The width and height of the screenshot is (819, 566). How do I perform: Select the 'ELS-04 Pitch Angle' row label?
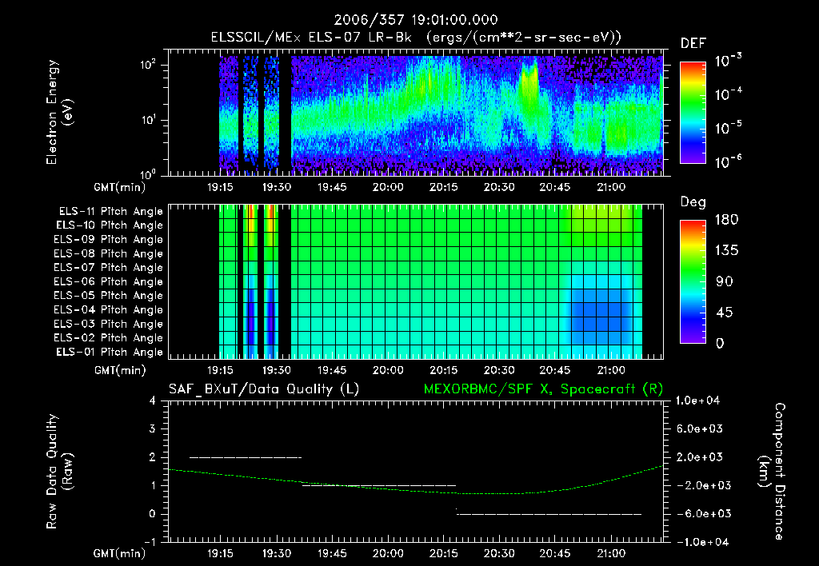pyautogui.click(x=108, y=310)
